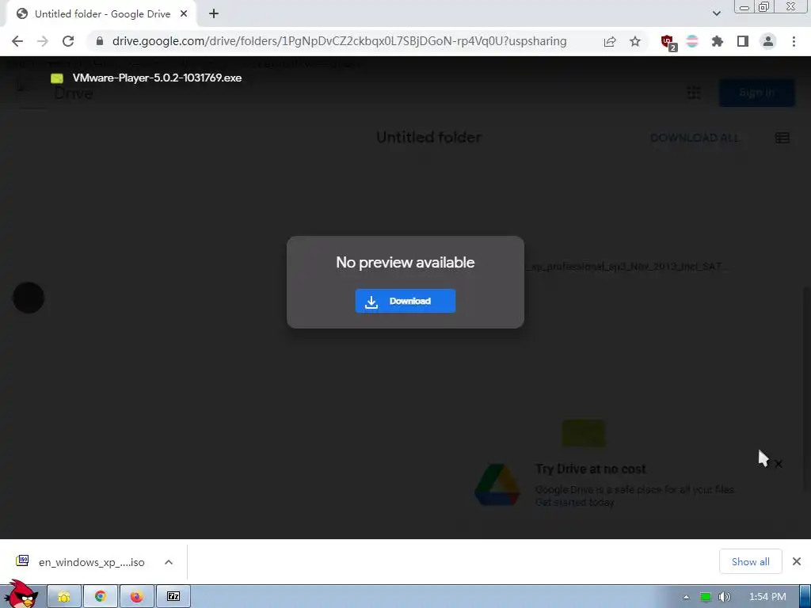Click the dimmed Google apps grid icon
This screenshot has width=811, height=608.
point(694,93)
